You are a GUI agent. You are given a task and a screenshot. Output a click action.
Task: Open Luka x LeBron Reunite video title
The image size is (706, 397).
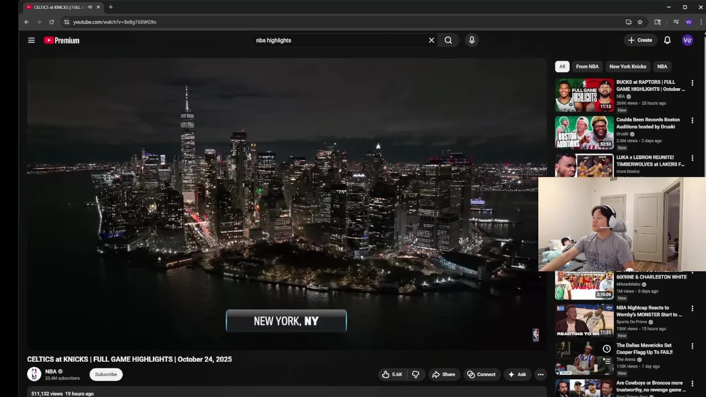pos(650,160)
